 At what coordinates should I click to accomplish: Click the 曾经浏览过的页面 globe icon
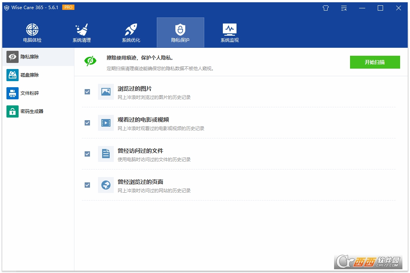coord(106,185)
